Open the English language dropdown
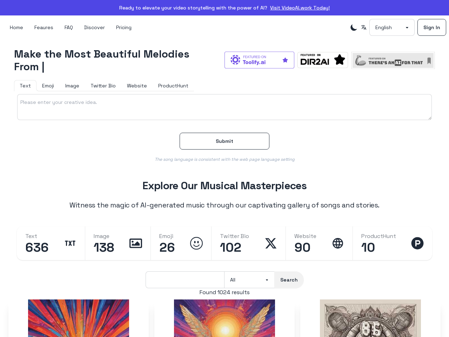 pos(392,27)
